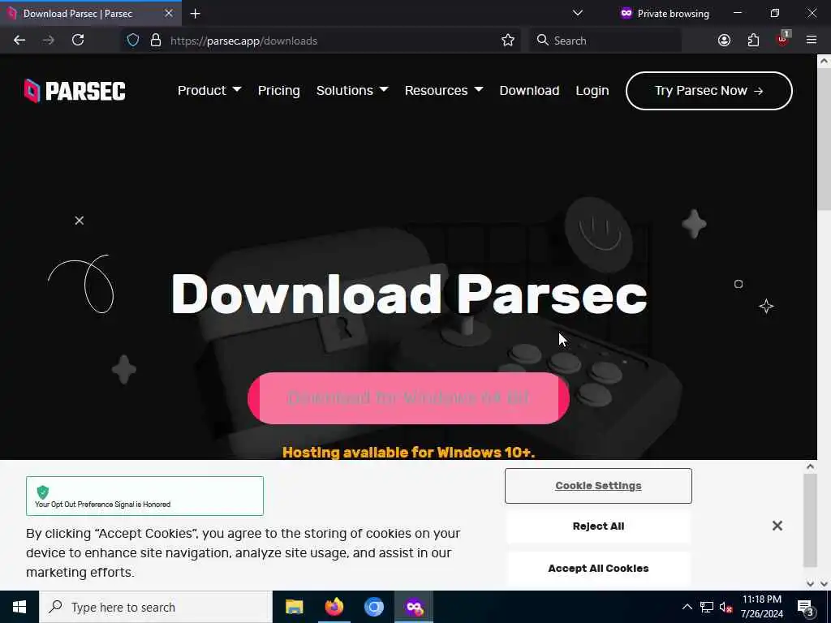Screen dimensions: 831x623
Task: Open the notification center icon
Action: coord(805,607)
